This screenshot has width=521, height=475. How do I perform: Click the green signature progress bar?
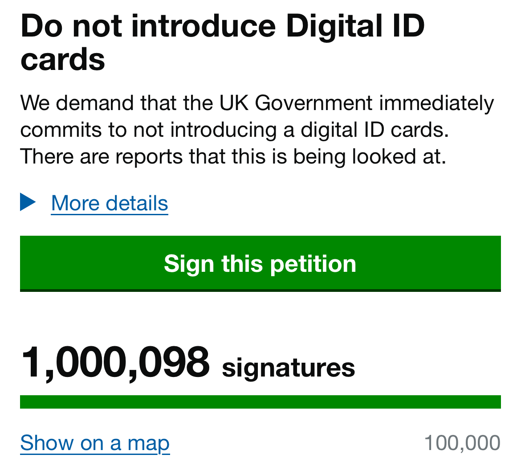click(260, 401)
